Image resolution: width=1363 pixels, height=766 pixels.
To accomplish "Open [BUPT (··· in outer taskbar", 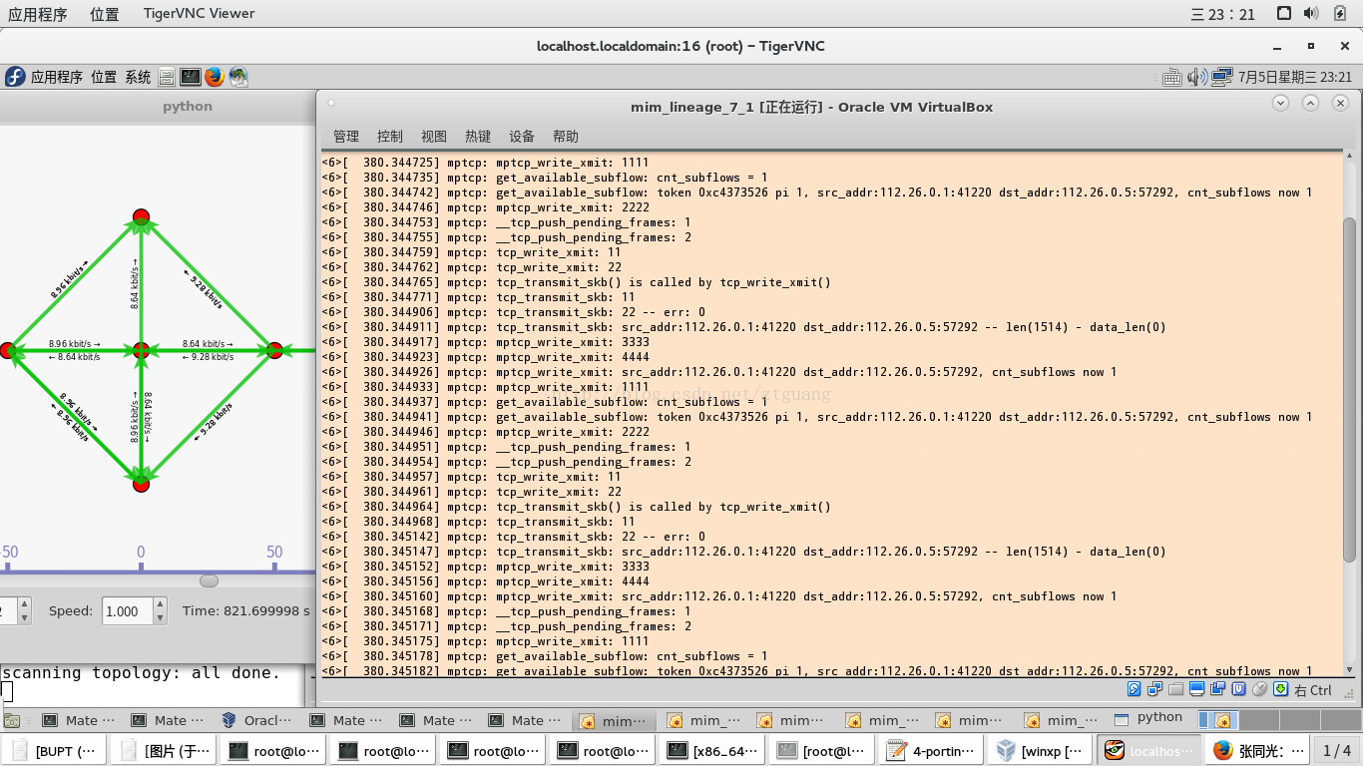I will [54, 750].
